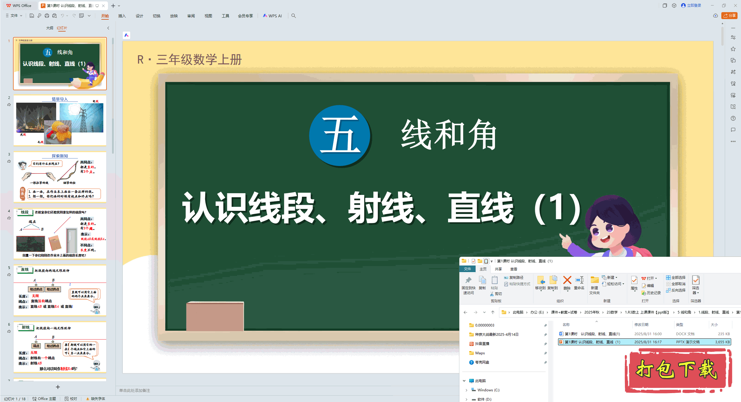Click the print icon in quick toolbar
This screenshot has width=741, height=402.
[47, 16]
